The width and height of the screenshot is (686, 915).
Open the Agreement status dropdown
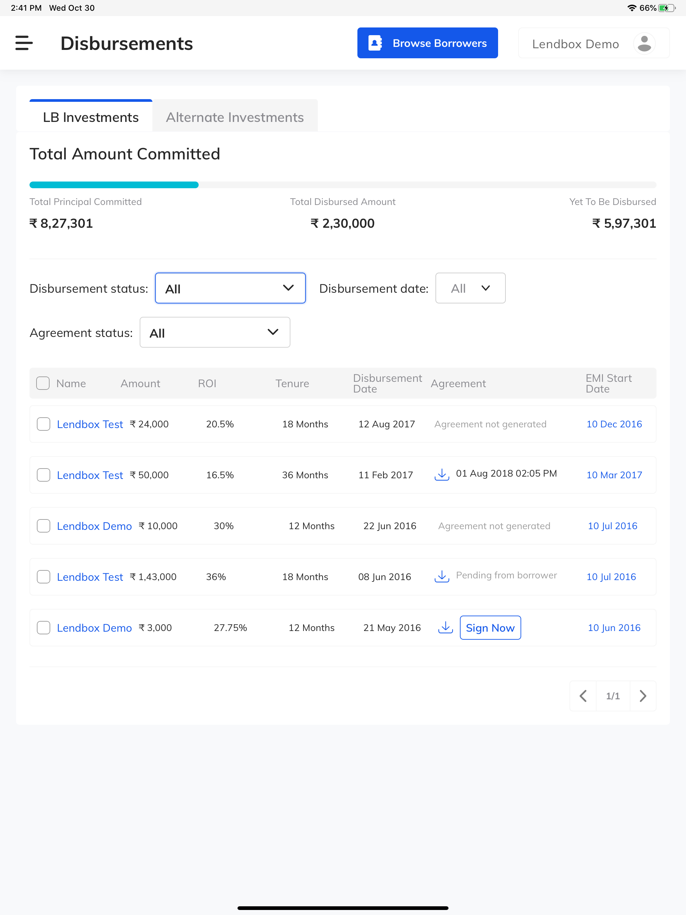[215, 332]
